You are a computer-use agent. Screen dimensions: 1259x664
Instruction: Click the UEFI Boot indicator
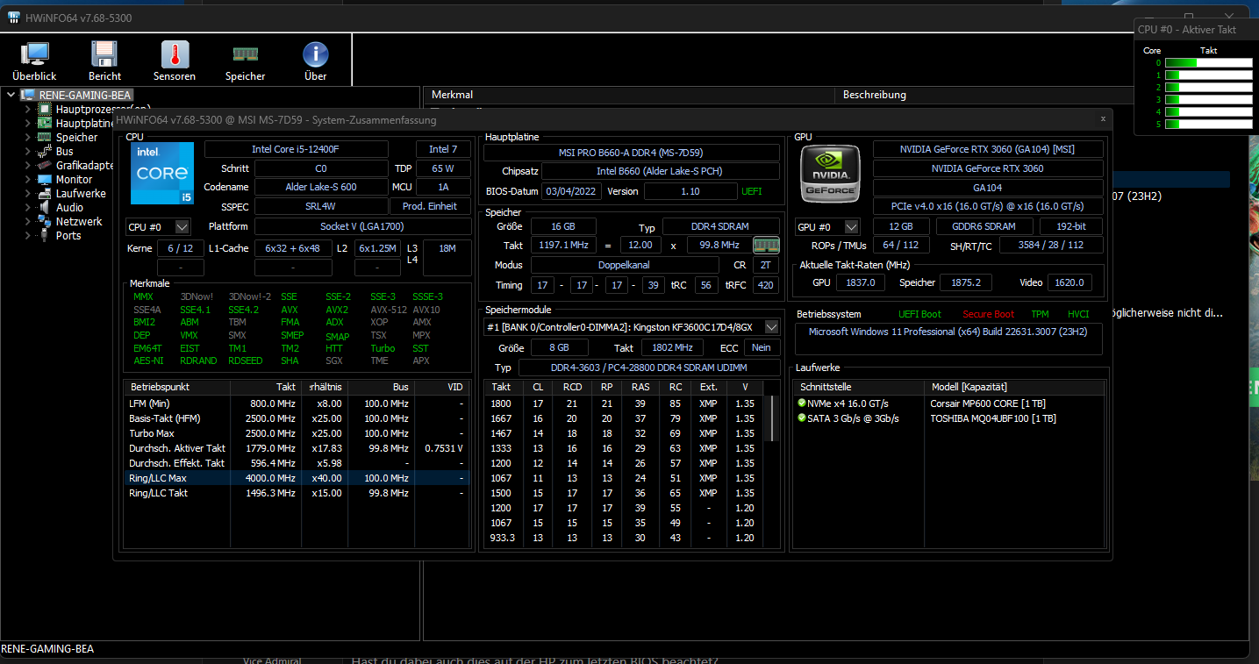[x=919, y=314]
